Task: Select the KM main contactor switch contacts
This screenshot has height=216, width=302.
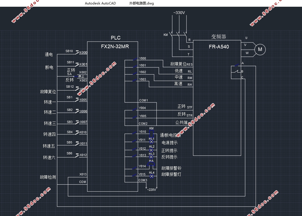Action: (178, 34)
